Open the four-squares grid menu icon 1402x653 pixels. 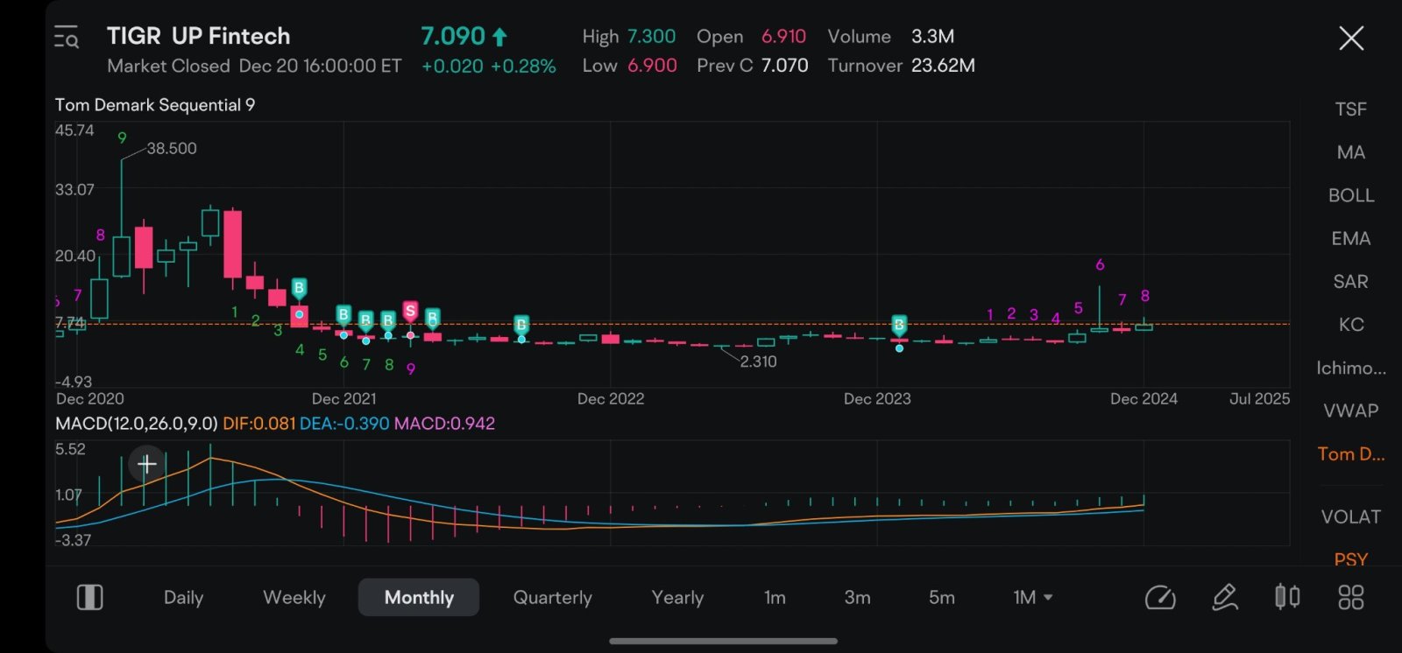1351,597
